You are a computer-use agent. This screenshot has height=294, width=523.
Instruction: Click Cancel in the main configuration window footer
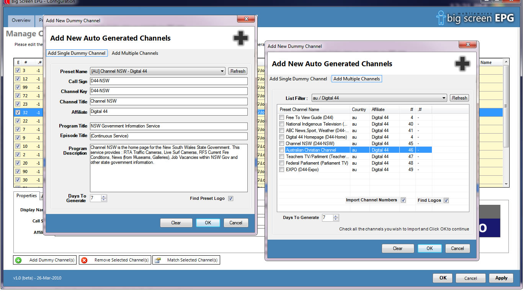(471, 278)
